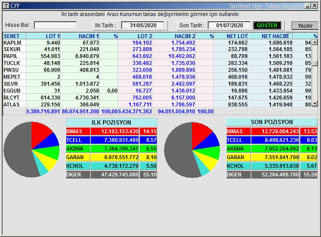Edit the Son Tarih date field

[229, 26]
